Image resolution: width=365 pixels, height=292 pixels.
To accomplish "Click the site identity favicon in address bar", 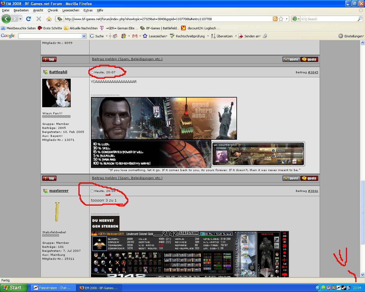I will (x=60, y=19).
